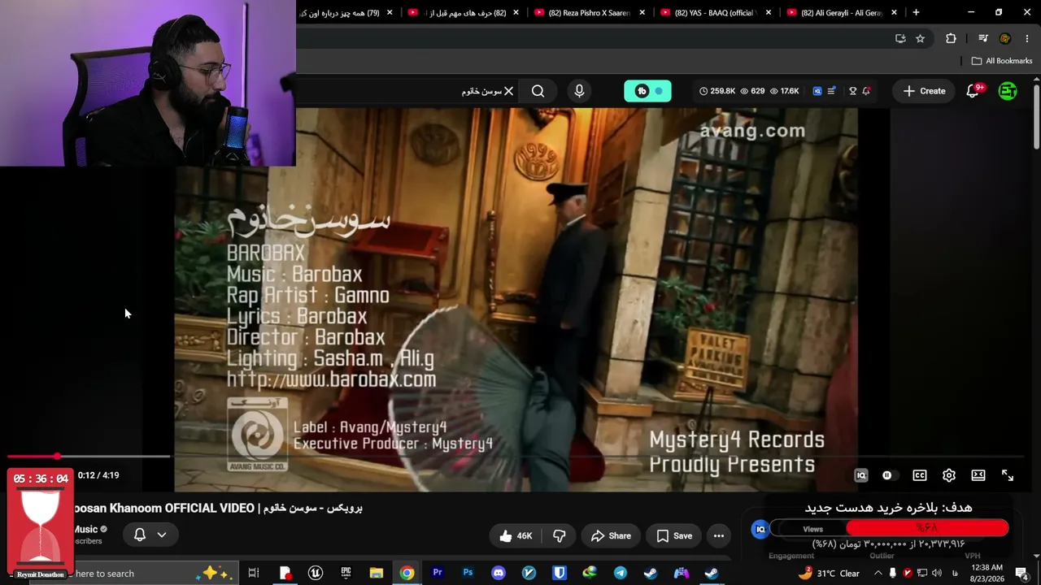
Task: Save the video to a playlist
Action: tap(674, 535)
